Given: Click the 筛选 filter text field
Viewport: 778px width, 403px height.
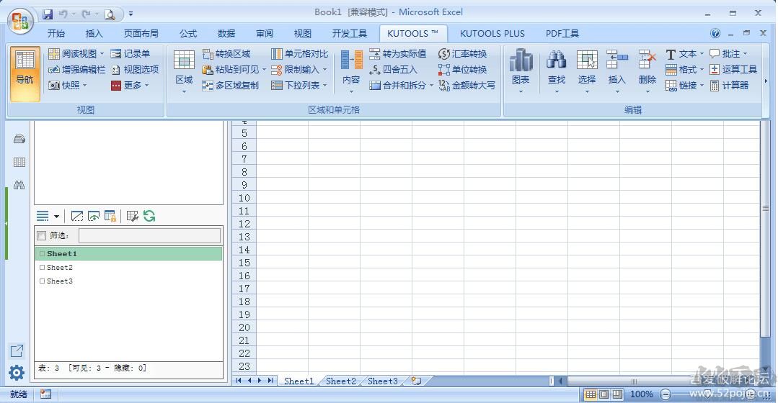Looking at the screenshot, I should (149, 235).
